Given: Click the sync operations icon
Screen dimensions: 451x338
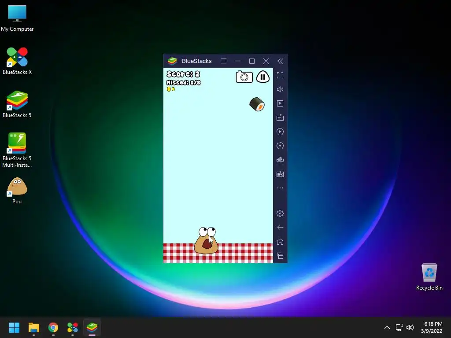Looking at the screenshot, I should [x=280, y=146].
